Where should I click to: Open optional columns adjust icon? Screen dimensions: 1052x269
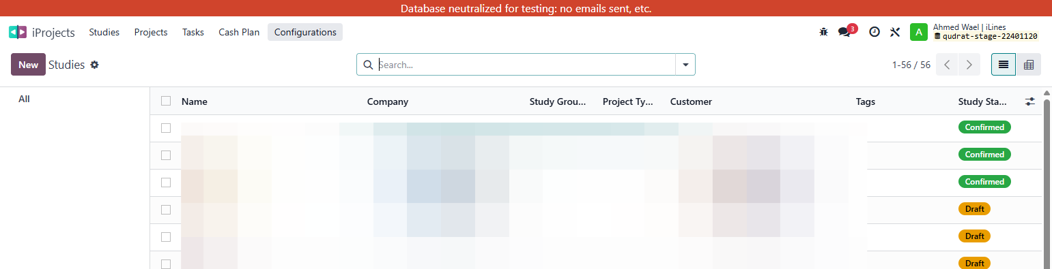1030,101
